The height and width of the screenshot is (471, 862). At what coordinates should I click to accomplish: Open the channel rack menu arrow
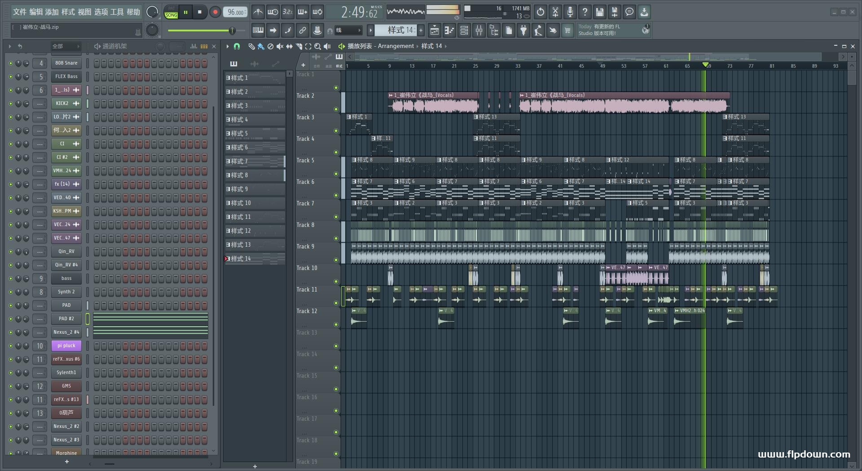pos(10,46)
